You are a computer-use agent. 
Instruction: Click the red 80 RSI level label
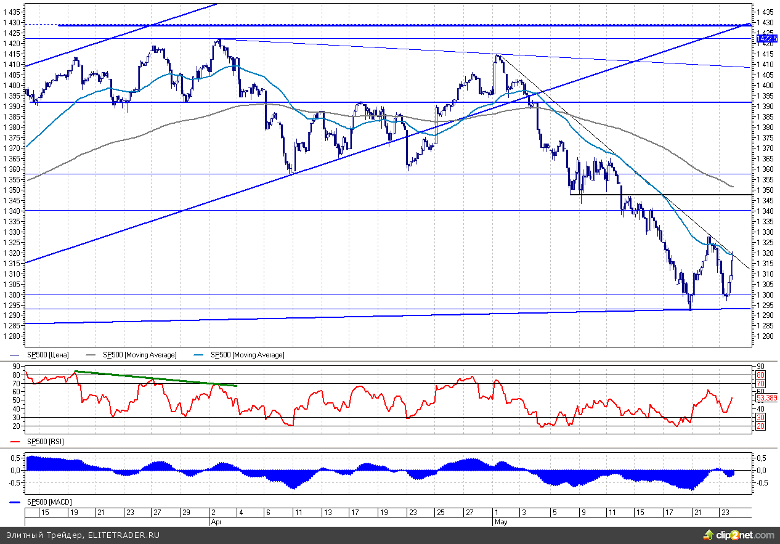pyautogui.click(x=760, y=375)
